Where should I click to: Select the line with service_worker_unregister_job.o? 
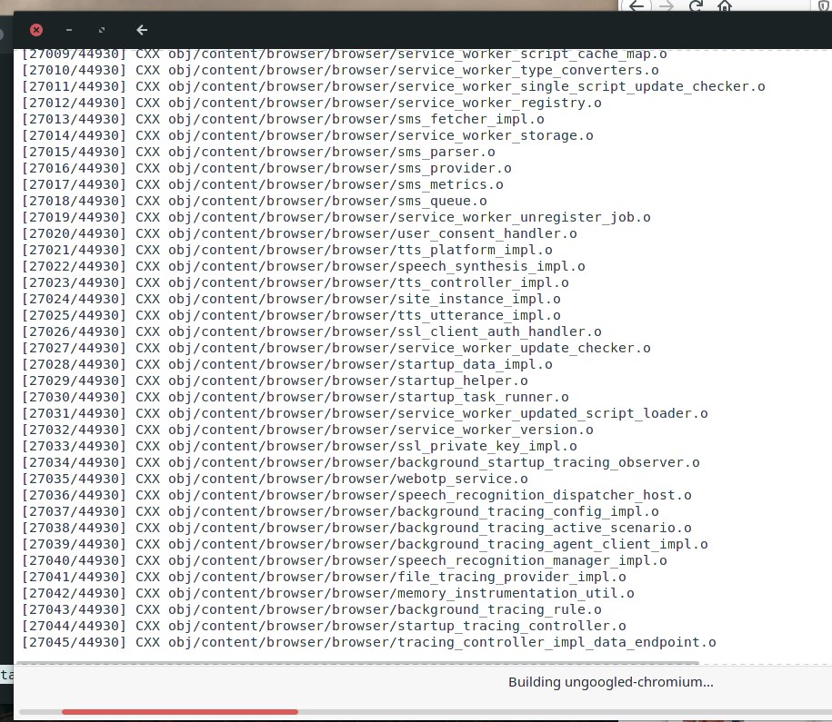point(336,218)
